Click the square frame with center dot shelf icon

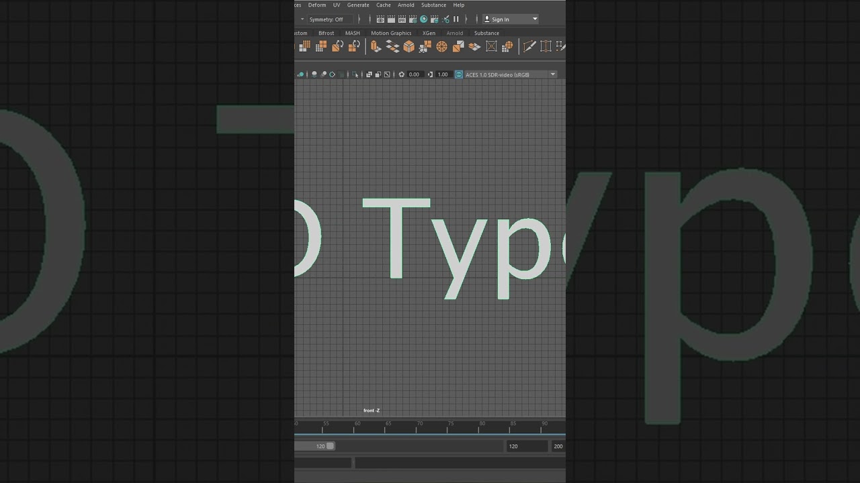[x=491, y=46]
